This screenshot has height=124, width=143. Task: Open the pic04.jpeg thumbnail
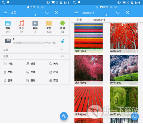coord(124,70)
